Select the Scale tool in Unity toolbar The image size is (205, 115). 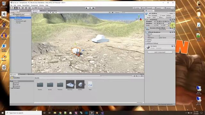coord(23,8)
